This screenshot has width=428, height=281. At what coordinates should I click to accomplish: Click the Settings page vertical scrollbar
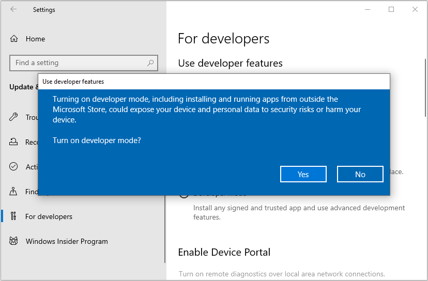tap(425, 88)
